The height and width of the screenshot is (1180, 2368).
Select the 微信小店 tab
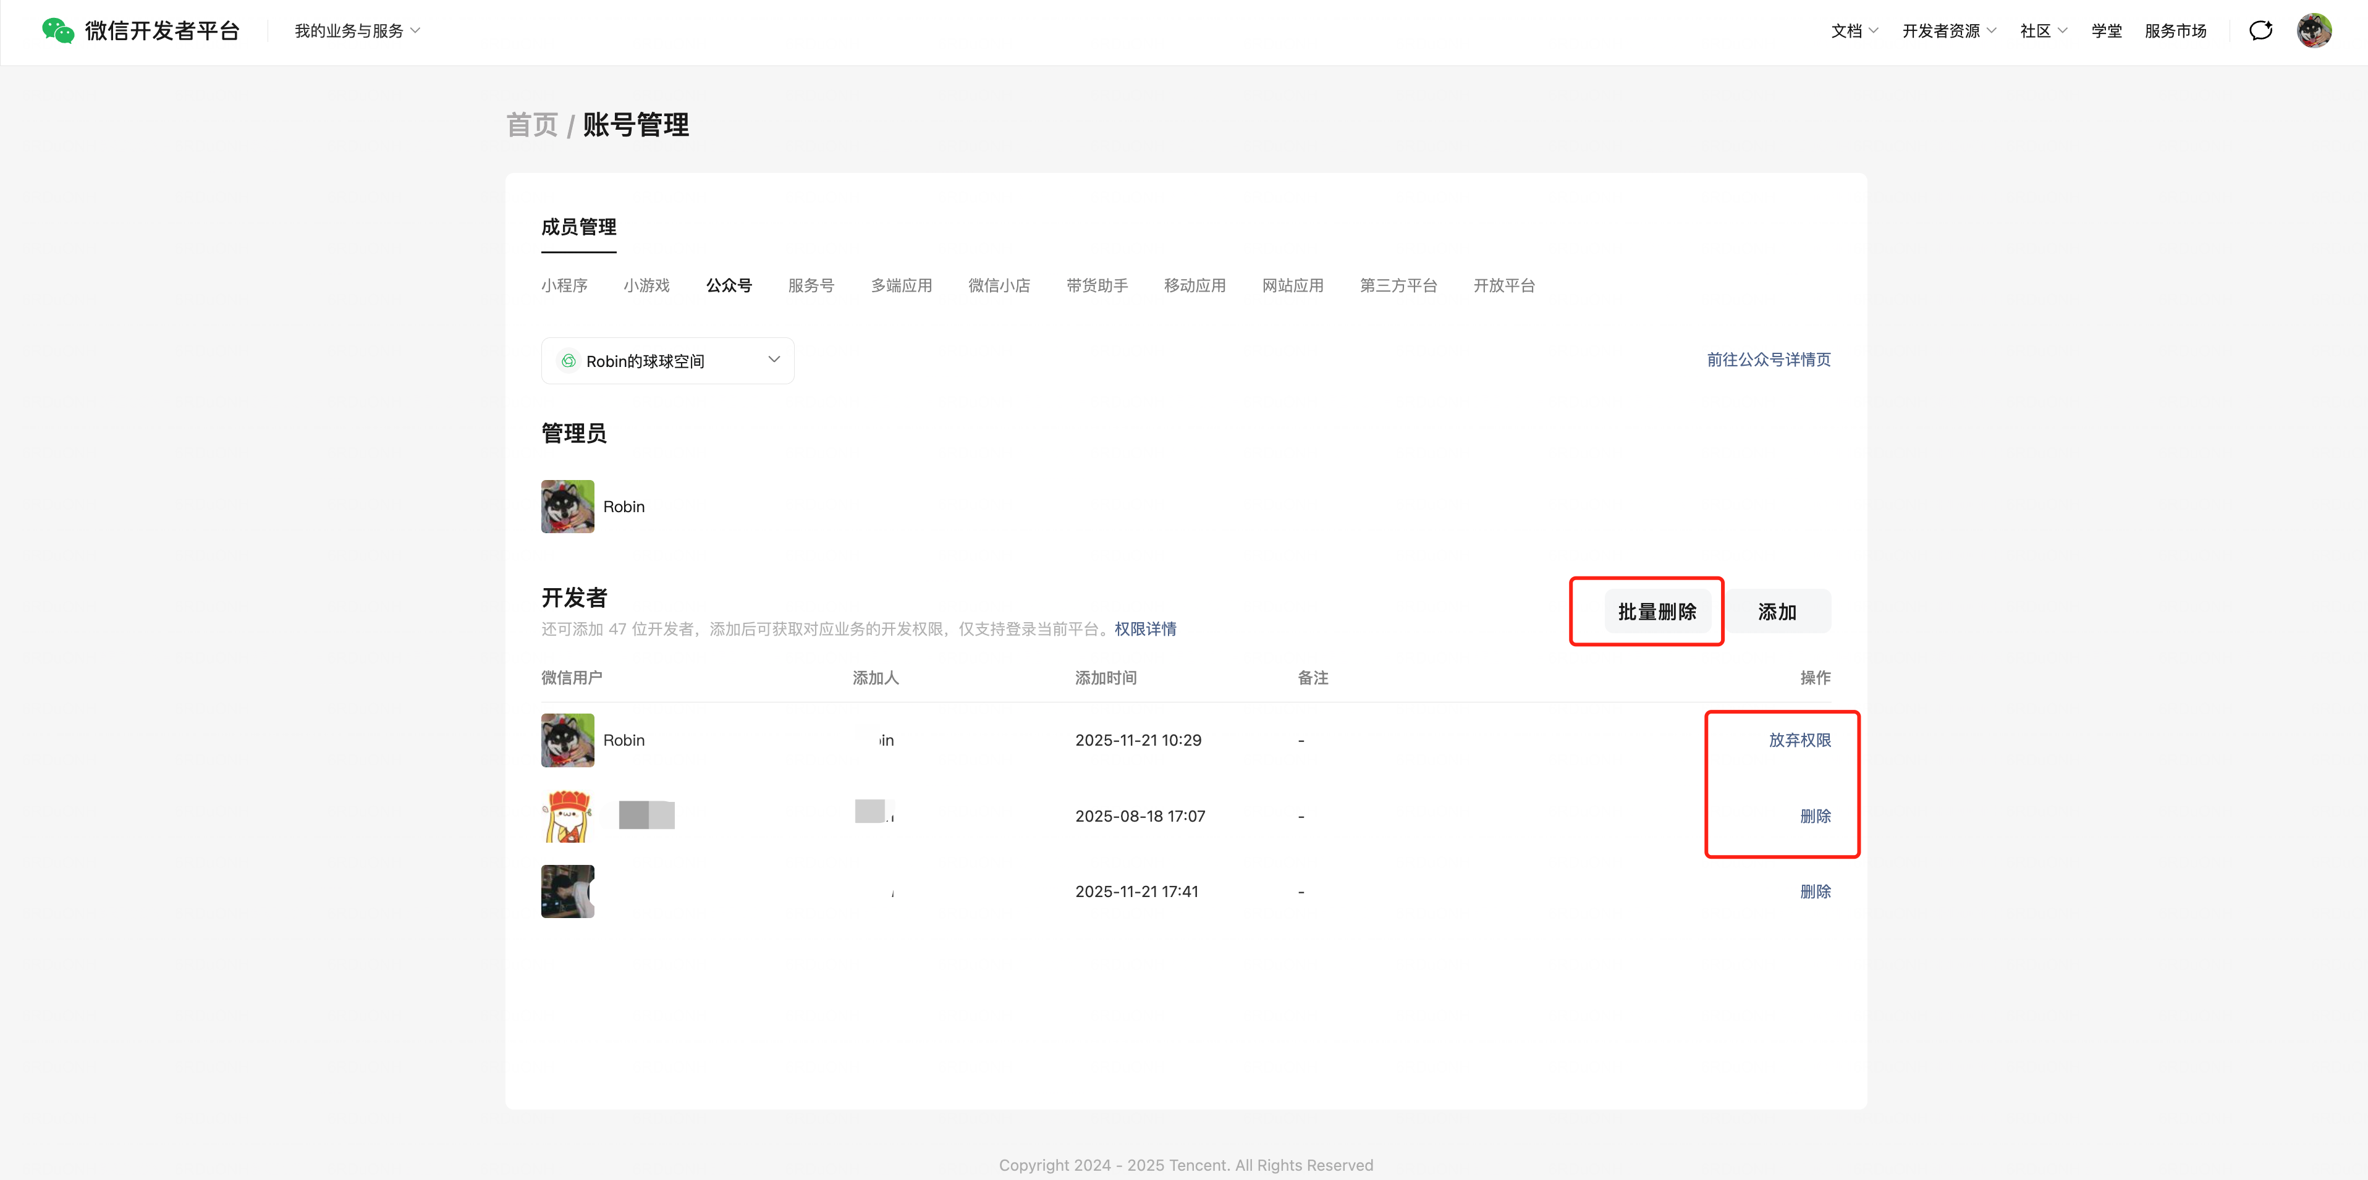999,286
